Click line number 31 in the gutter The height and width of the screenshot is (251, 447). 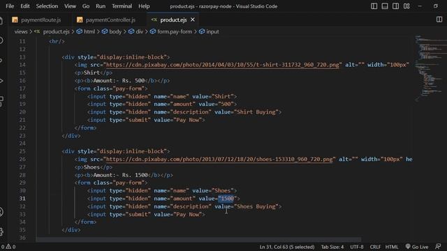point(22,199)
